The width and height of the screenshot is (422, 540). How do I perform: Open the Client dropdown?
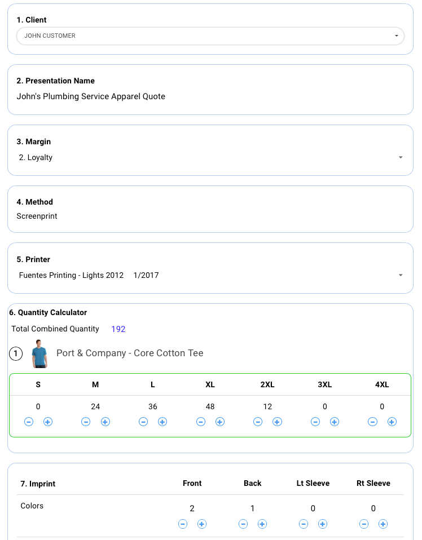click(x=210, y=36)
